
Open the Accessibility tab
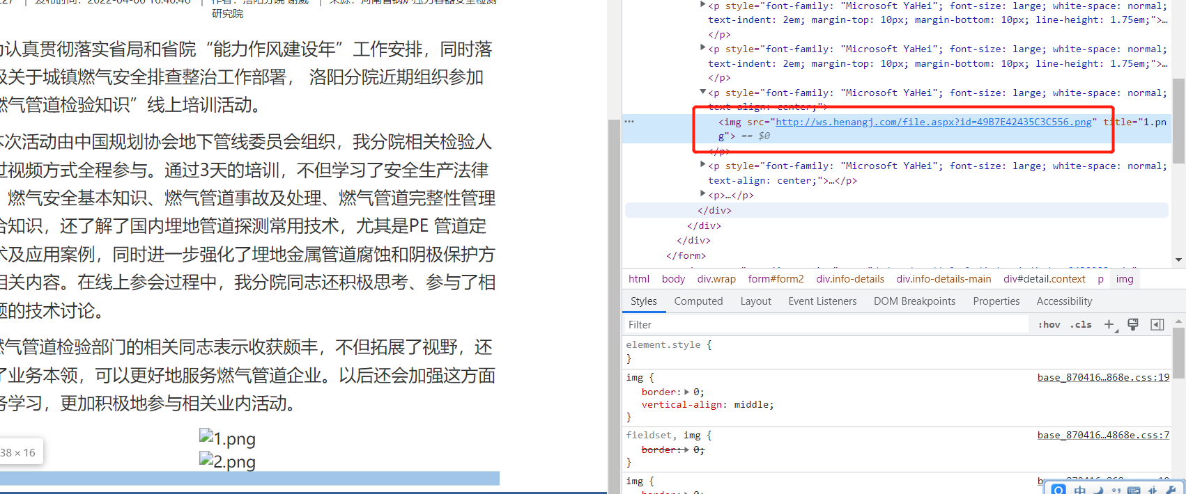click(1064, 301)
